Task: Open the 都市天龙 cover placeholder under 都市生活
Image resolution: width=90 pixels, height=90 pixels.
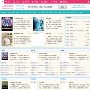Action: [x=64, y=85]
